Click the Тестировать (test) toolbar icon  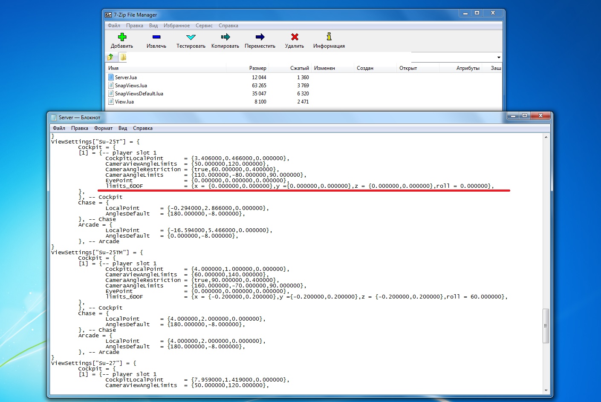191,37
